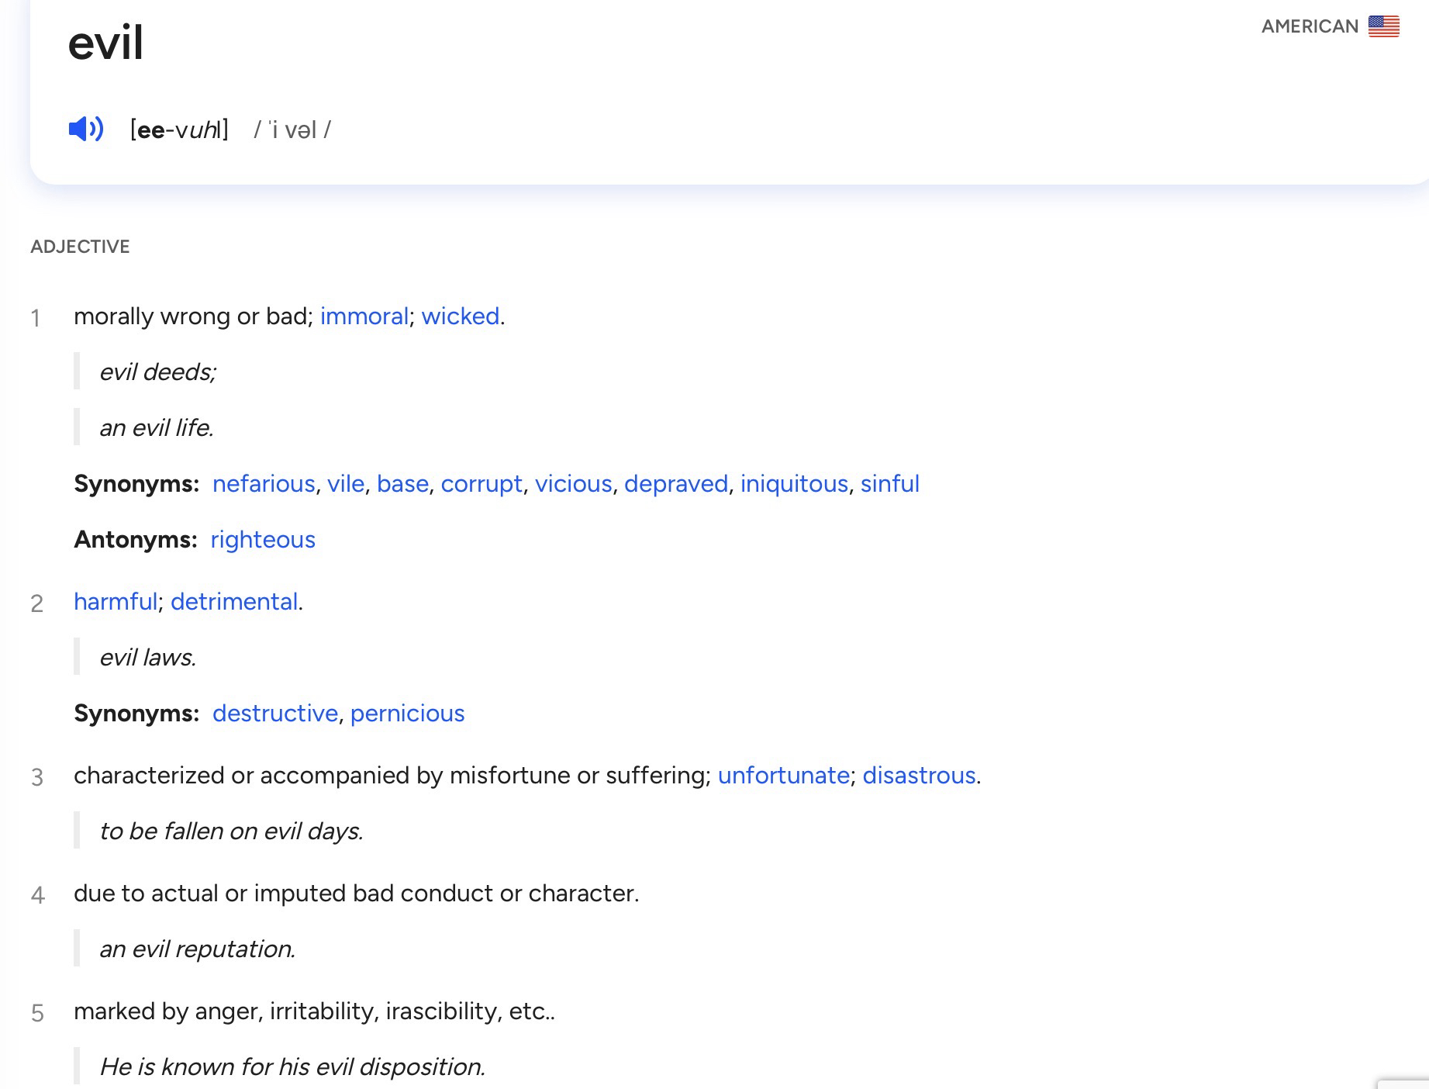The image size is (1429, 1089).
Task: Click the AMERICAN dialect label
Action: click(1310, 26)
